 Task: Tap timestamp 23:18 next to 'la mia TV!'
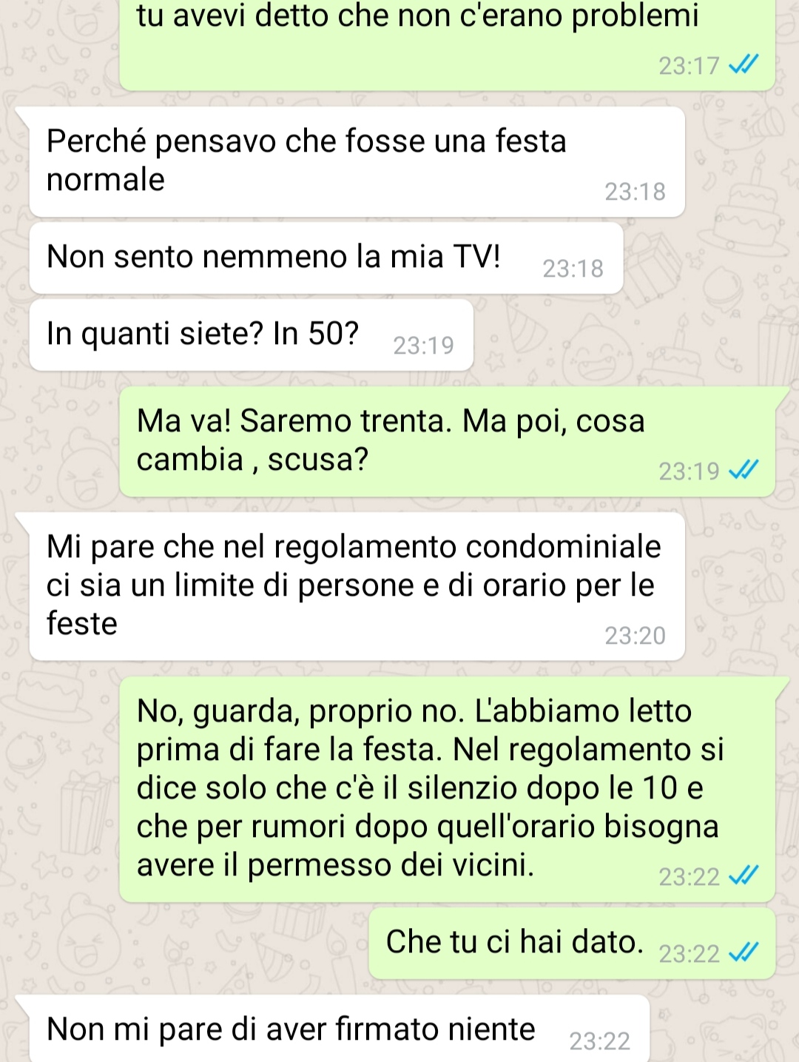573,269
